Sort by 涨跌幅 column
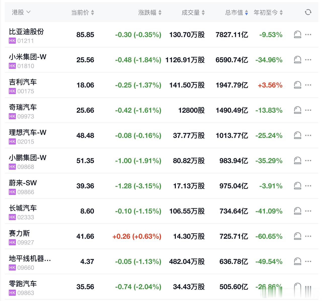The width and height of the screenshot is (322, 301). tap(150, 12)
